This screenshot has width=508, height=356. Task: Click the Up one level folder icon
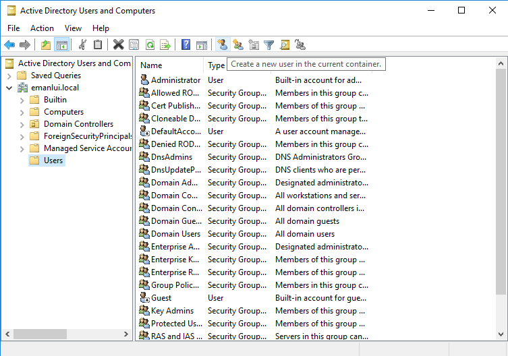46,45
